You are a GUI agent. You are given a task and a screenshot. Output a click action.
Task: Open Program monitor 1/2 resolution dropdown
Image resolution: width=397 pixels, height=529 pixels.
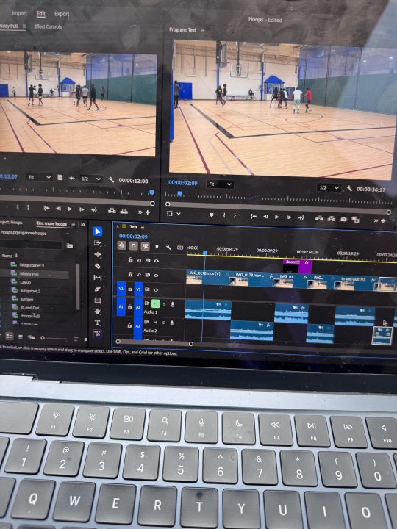click(x=329, y=187)
